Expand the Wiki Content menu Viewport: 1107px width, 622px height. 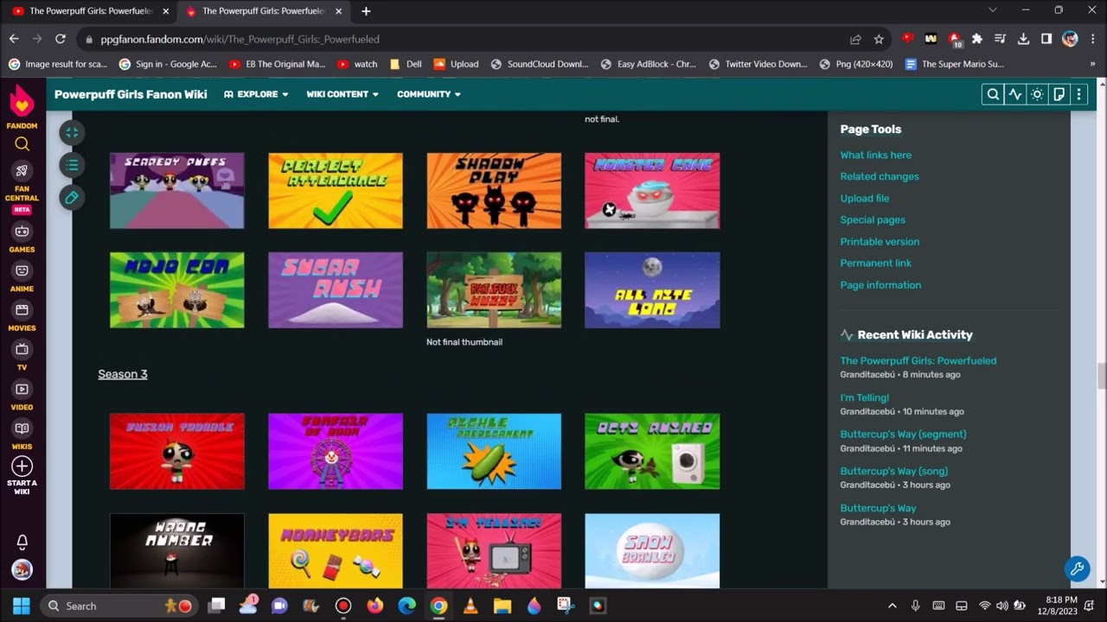pyautogui.click(x=342, y=94)
